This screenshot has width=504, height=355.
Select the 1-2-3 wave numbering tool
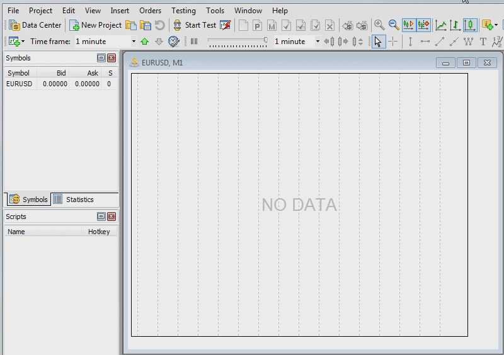coord(497,42)
